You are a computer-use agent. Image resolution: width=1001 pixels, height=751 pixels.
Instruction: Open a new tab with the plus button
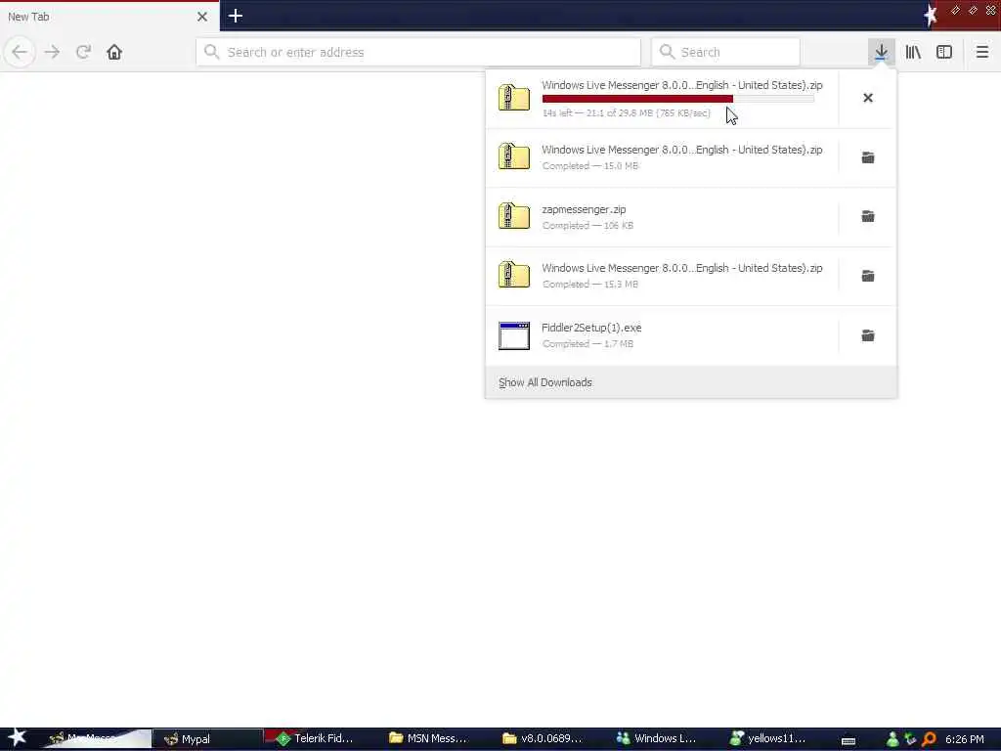pos(236,16)
